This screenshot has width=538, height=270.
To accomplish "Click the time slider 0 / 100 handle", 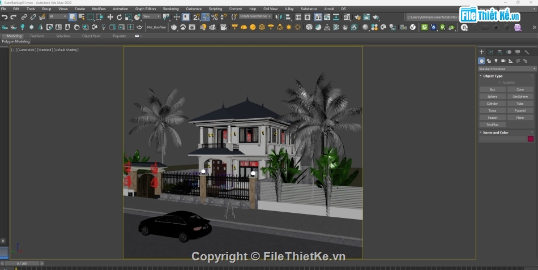I will 22,263.
